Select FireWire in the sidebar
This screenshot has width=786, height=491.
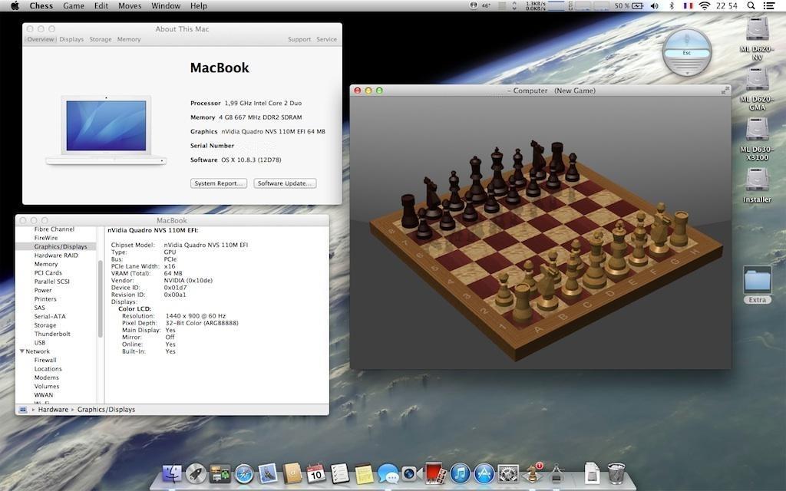click(x=45, y=238)
